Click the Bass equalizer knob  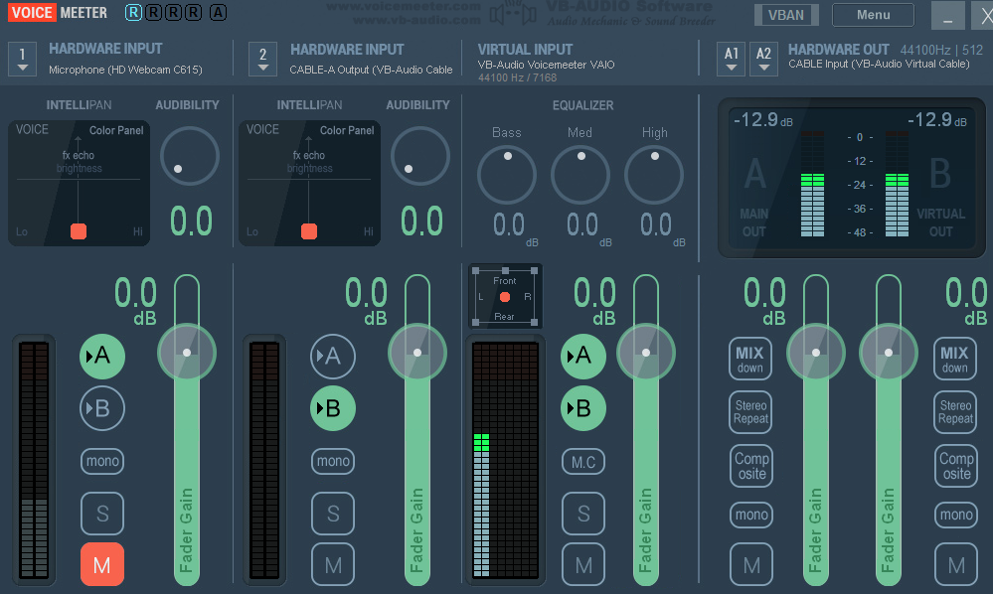[507, 175]
